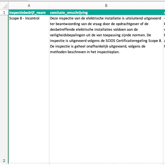Click the conclusie_omschrijving header cell
This screenshot has width=165, height=165.
coord(106,12)
